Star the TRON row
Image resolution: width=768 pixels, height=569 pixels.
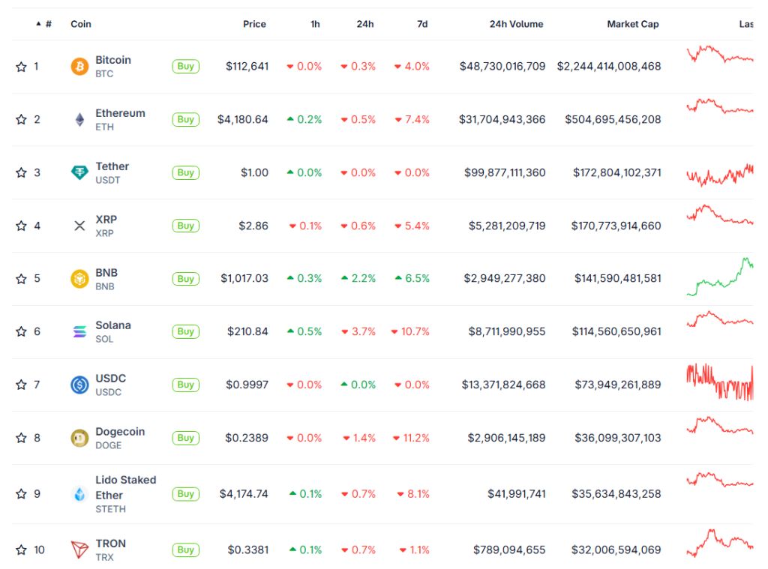click(x=21, y=550)
